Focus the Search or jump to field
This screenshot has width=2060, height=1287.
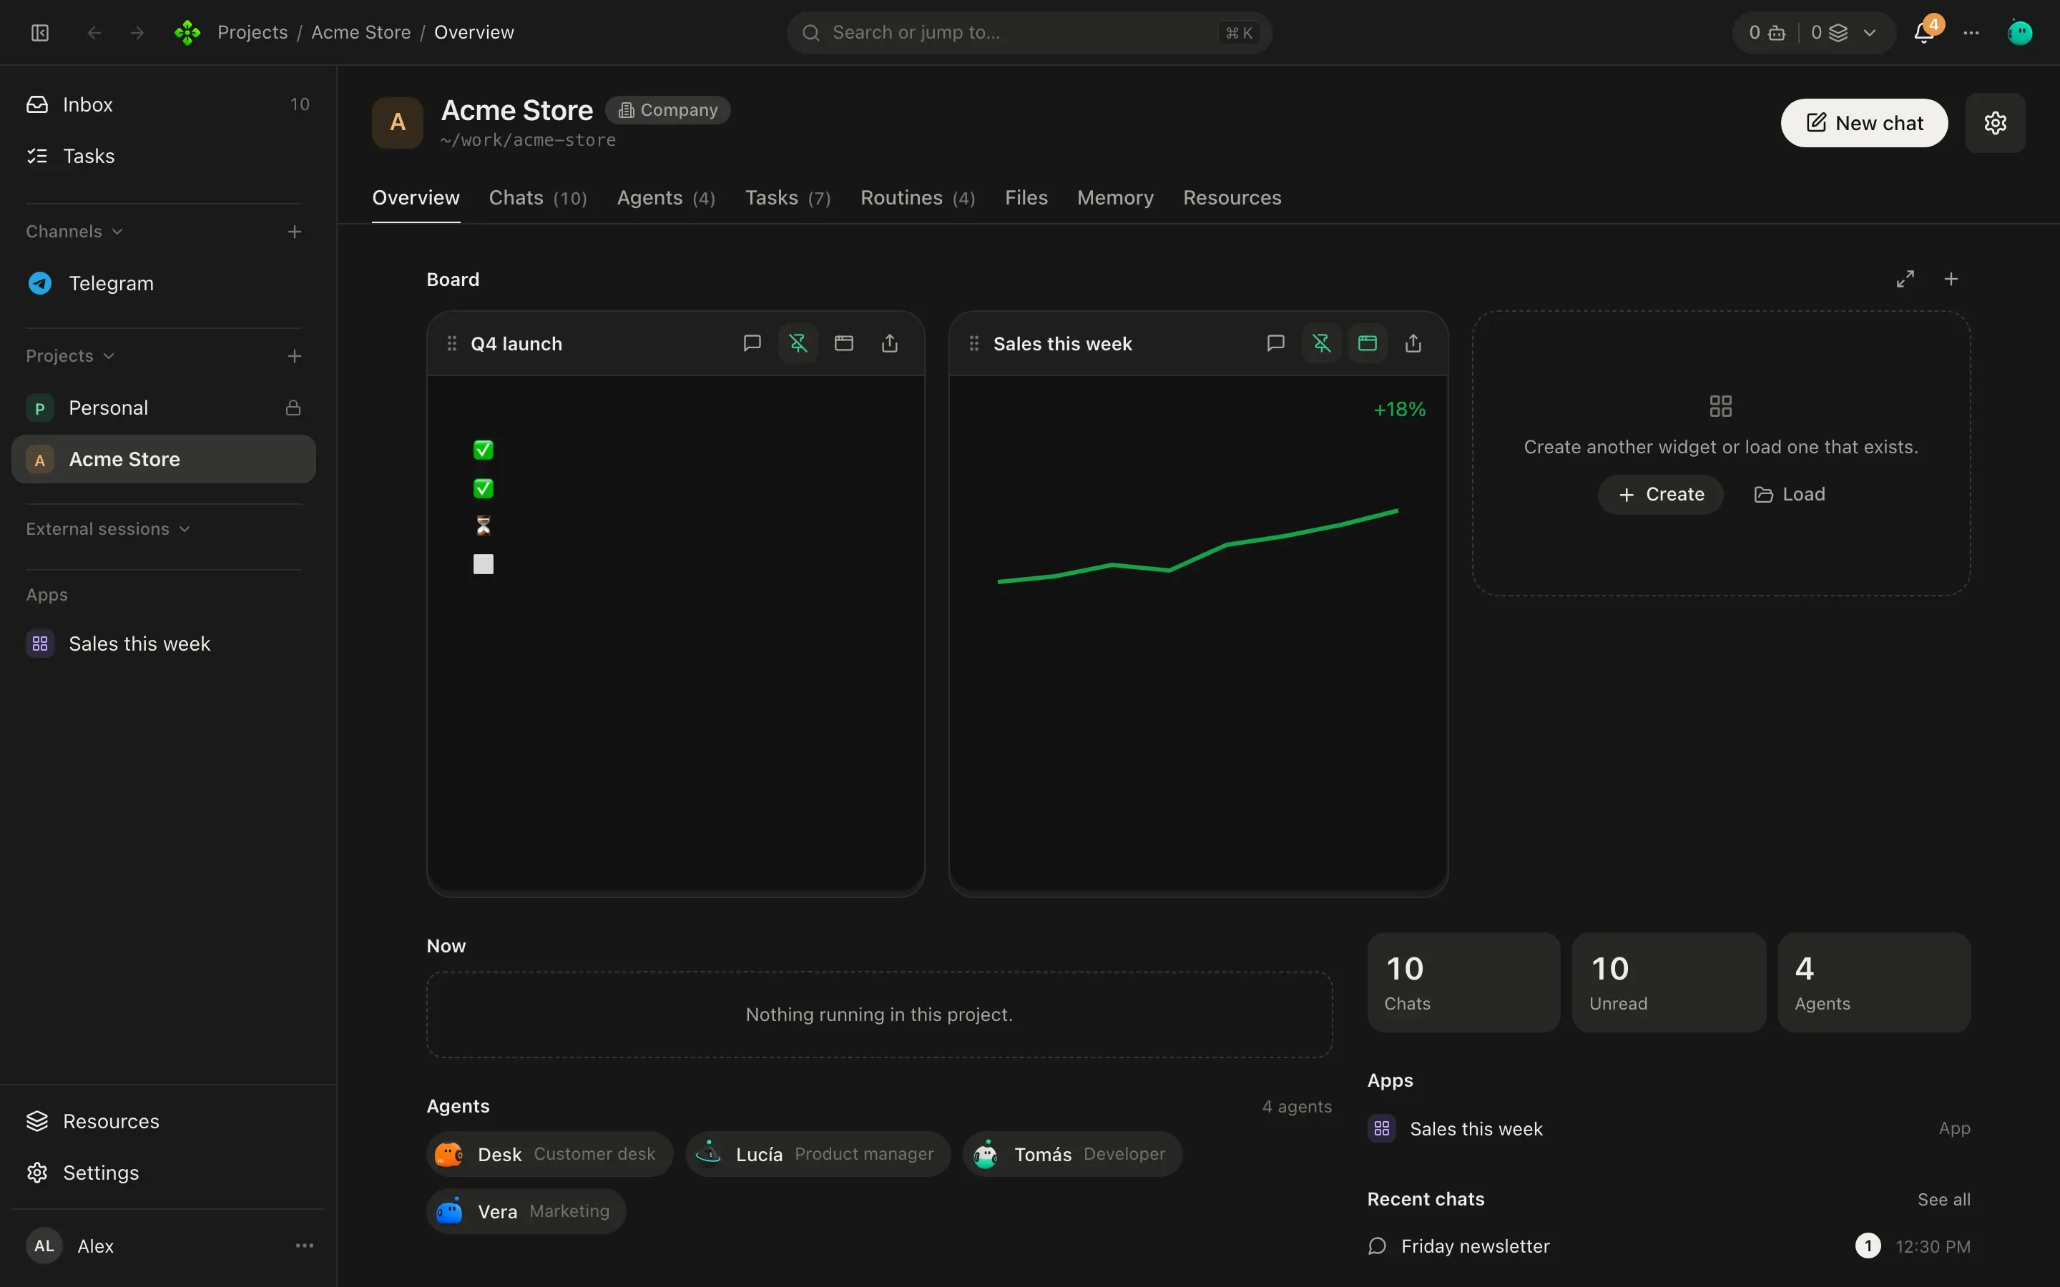click(1029, 32)
